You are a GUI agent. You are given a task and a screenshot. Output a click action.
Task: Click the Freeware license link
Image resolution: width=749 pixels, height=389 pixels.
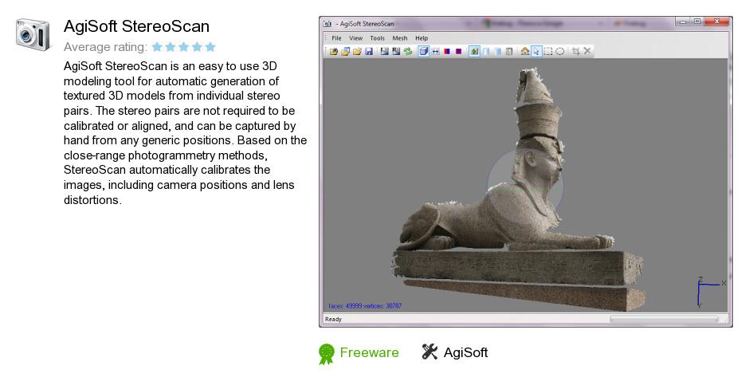pyautogui.click(x=369, y=352)
